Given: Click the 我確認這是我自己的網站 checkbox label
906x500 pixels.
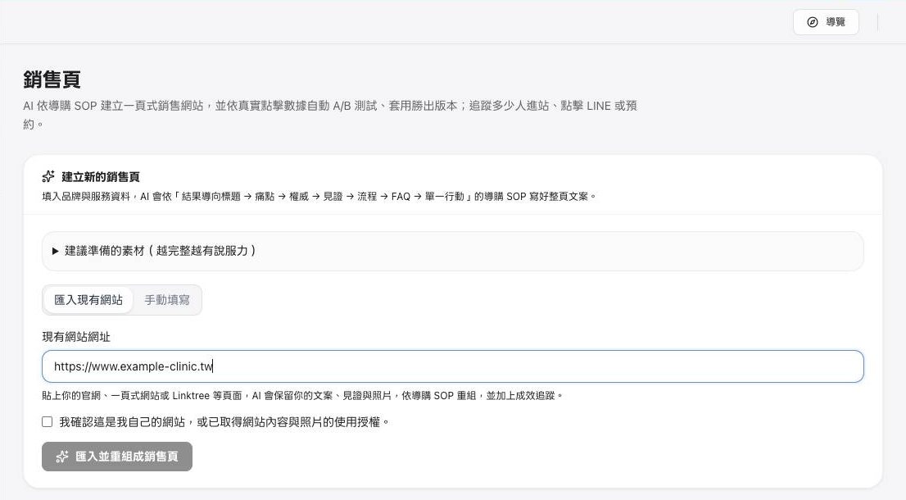Looking at the screenshot, I should tap(224, 422).
